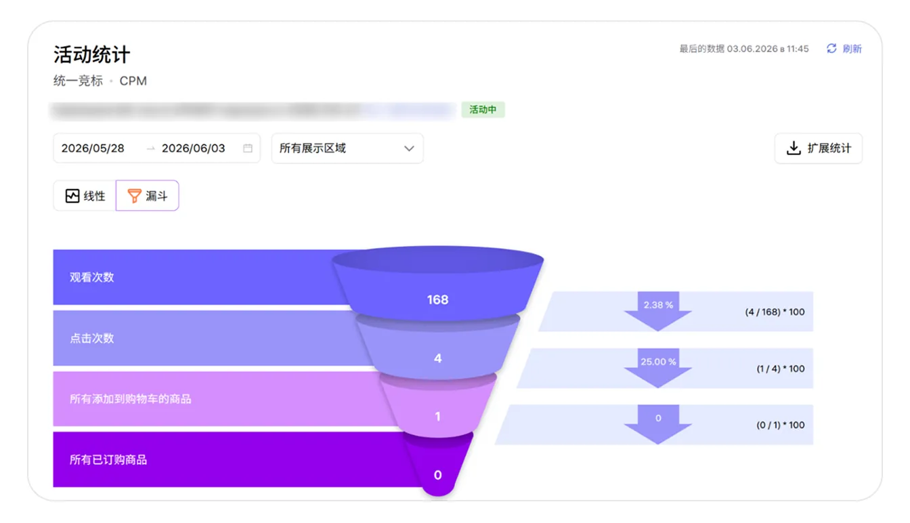The width and height of the screenshot is (910, 523).
Task: Click the refresh circular arrows icon
Action: pos(831,49)
